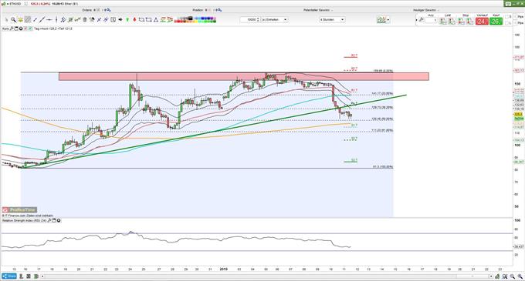Select the green up-arrow marker tool

pyautogui.click(x=127, y=20)
